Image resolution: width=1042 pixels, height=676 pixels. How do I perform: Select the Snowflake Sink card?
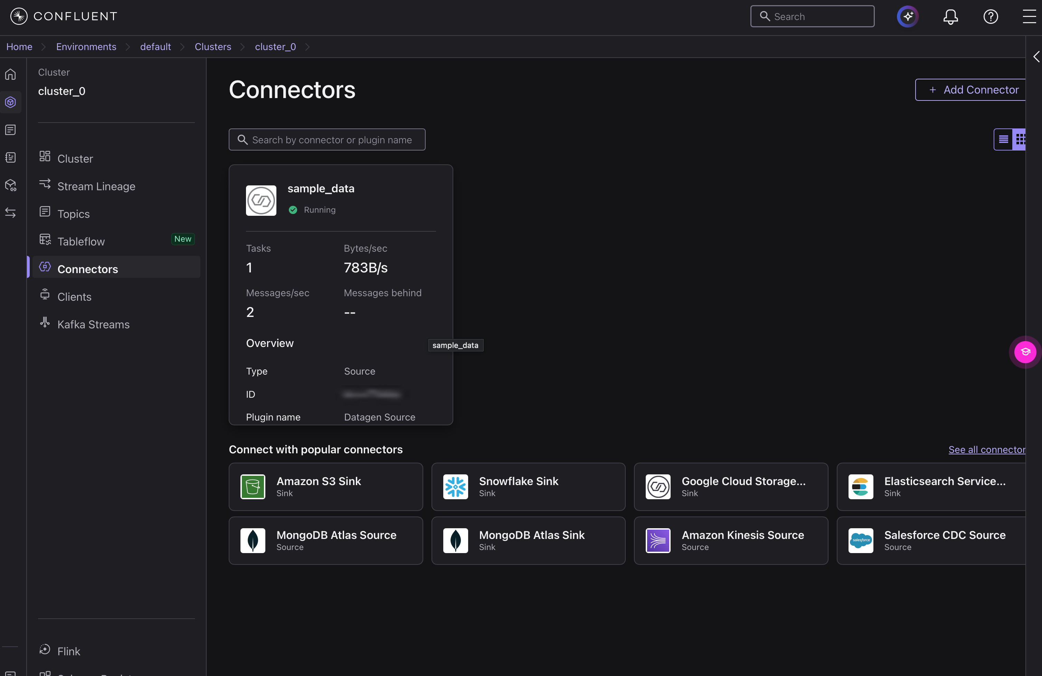tap(529, 486)
